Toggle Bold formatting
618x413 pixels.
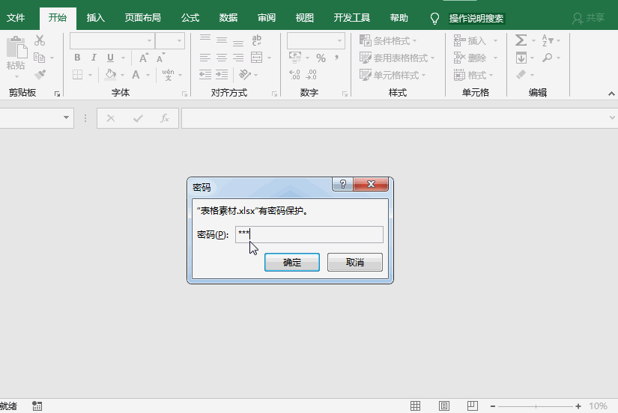[77, 58]
